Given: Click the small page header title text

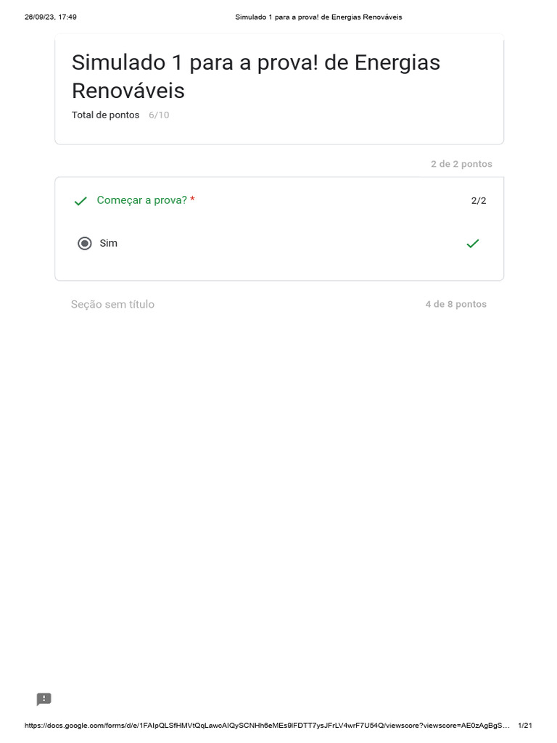Looking at the screenshot, I should point(318,17).
